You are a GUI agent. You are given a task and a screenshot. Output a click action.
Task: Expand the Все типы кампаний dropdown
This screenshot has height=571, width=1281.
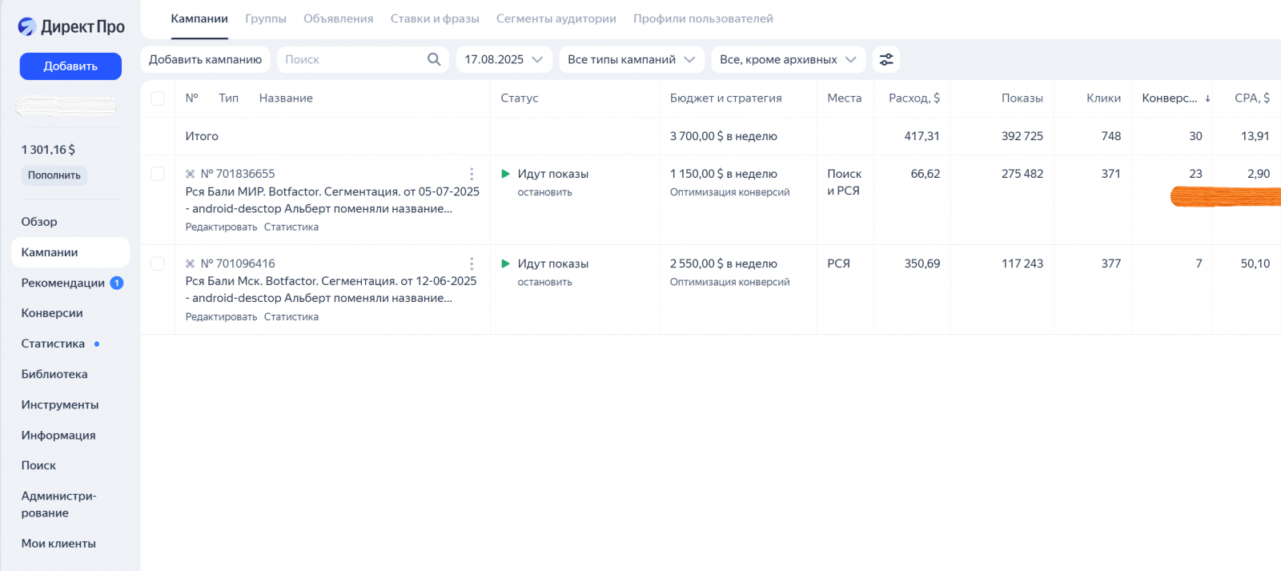[631, 59]
